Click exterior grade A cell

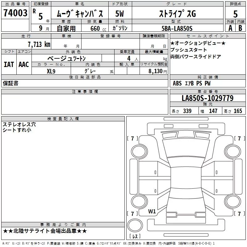(230, 28)
